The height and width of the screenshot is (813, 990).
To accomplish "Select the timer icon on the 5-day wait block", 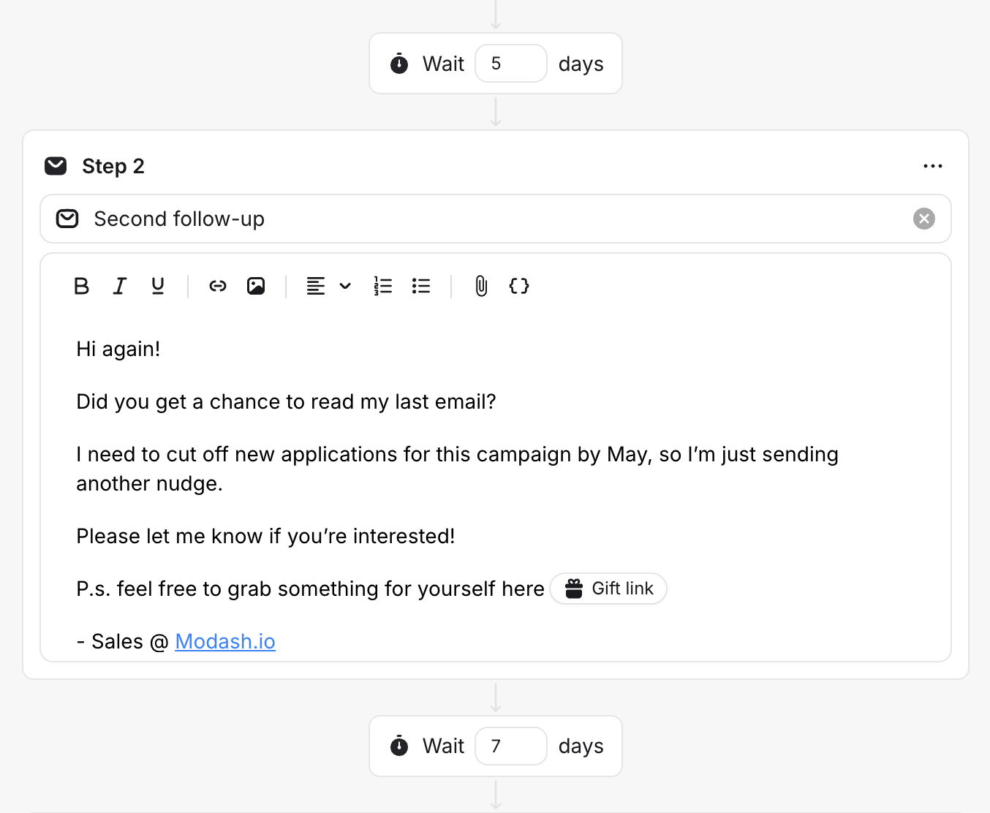I will pyautogui.click(x=399, y=64).
